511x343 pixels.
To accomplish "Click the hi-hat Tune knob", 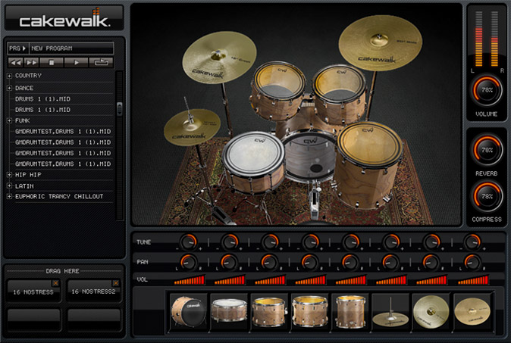I will pyautogui.click(x=391, y=242).
